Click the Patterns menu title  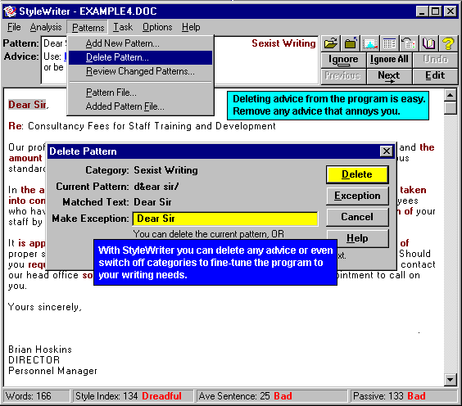point(88,27)
